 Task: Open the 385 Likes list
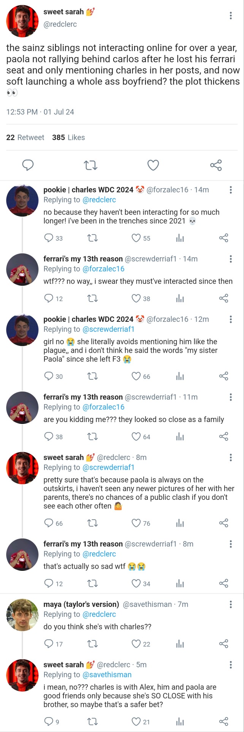pyautogui.click(x=68, y=137)
